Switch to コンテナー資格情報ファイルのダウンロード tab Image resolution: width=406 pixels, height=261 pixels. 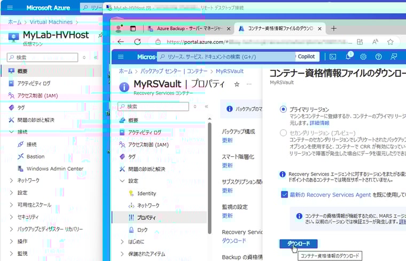pos(280,28)
